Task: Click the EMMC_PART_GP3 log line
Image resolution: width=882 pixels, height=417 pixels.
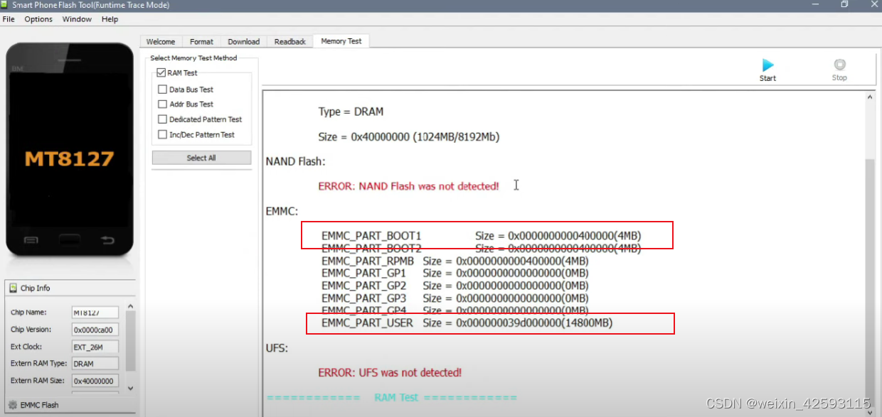Action: (455, 298)
